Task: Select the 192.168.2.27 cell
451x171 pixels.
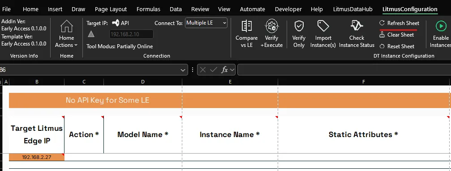Action: (x=37, y=157)
